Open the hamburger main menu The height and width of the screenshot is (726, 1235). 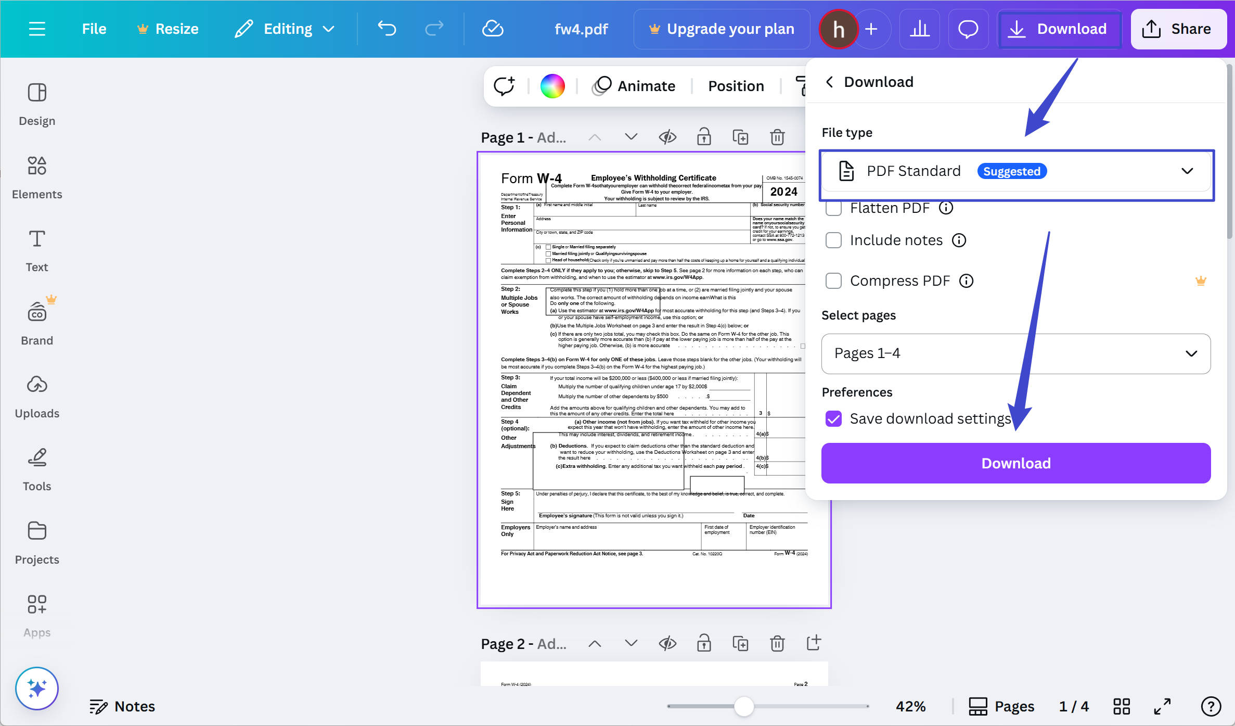pyautogui.click(x=37, y=29)
